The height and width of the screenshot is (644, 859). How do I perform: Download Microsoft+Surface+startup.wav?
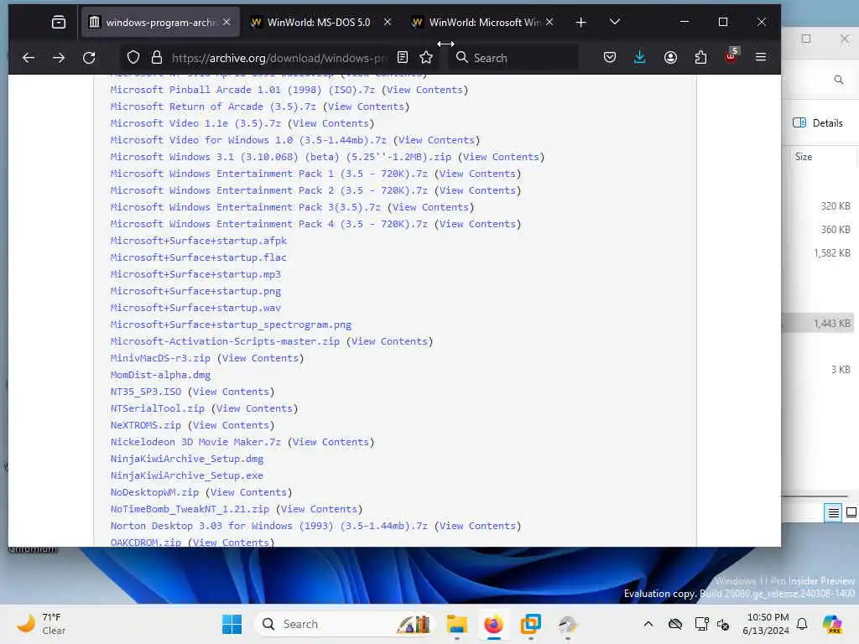point(195,308)
